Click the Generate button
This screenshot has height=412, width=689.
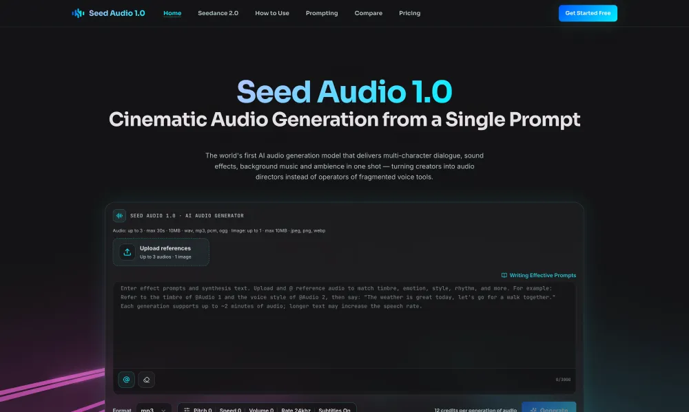tap(549, 408)
